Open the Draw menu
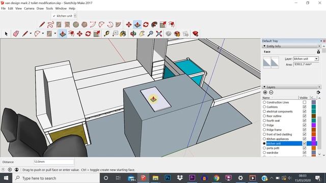The width and height of the screenshot is (326, 183). pyautogui.click(x=40, y=9)
